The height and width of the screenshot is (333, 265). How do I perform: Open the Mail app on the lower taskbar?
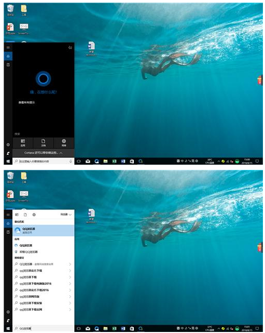click(x=88, y=328)
